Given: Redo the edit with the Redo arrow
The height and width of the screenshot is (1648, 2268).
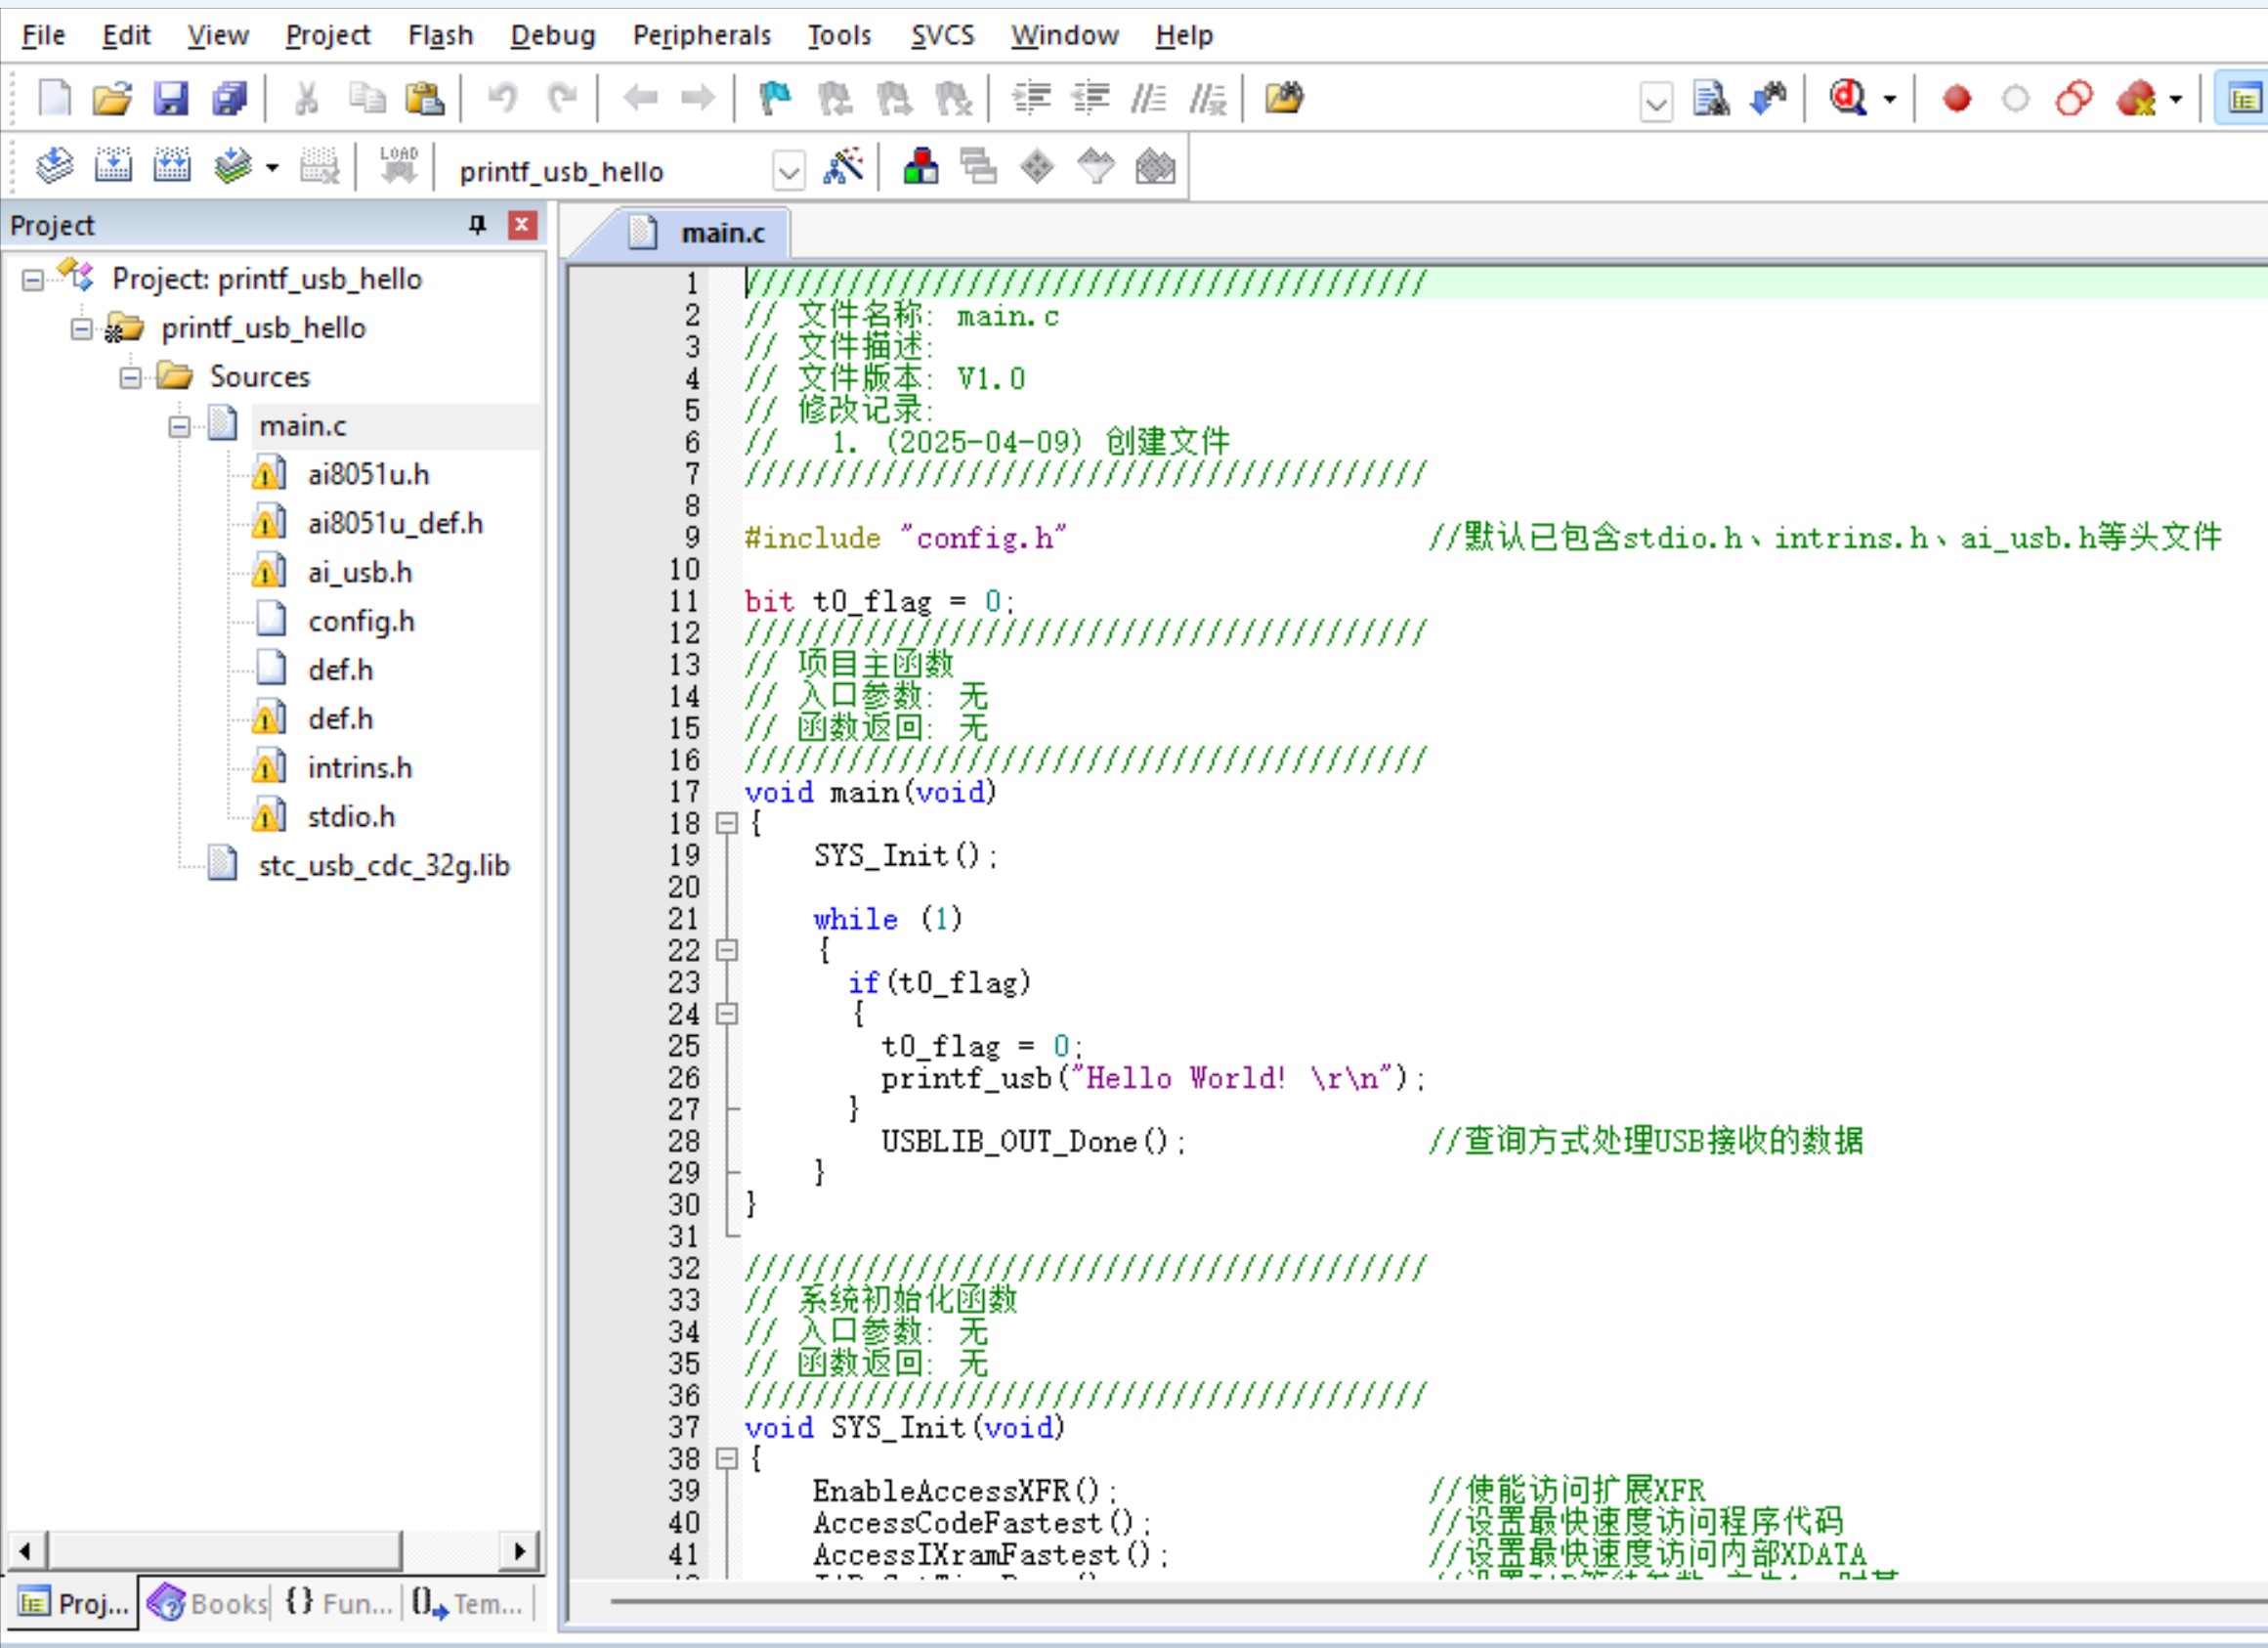Looking at the screenshot, I should tap(563, 99).
